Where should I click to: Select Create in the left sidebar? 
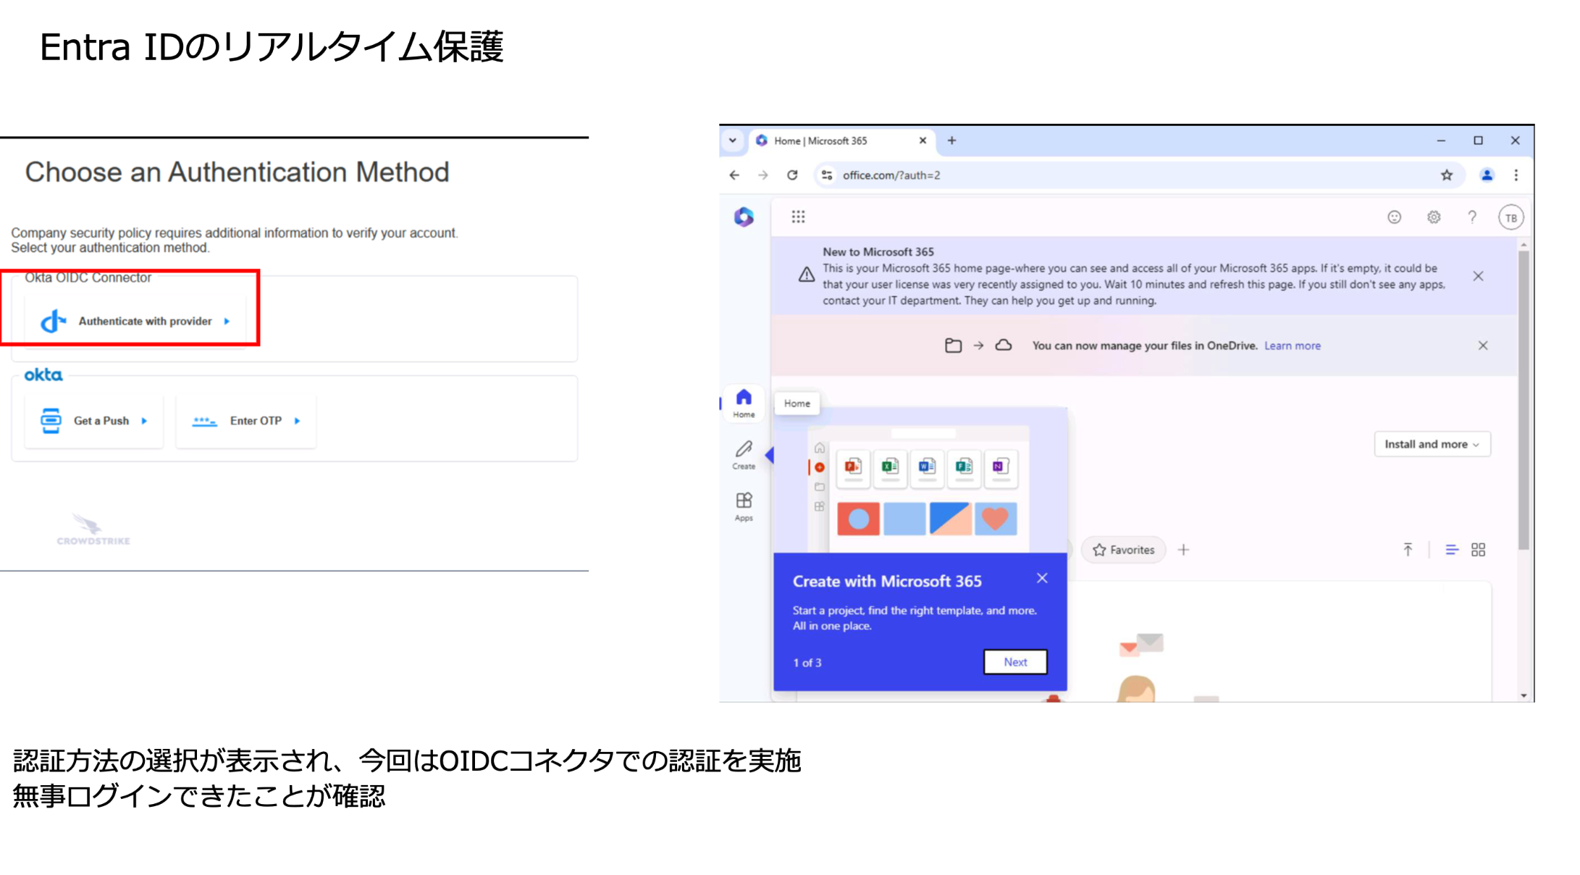[744, 456]
